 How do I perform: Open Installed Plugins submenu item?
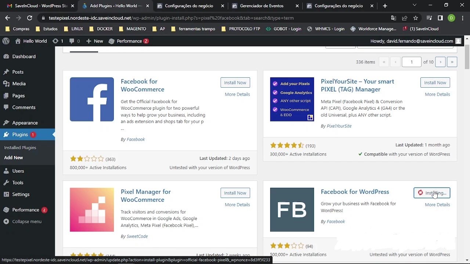tap(20, 147)
